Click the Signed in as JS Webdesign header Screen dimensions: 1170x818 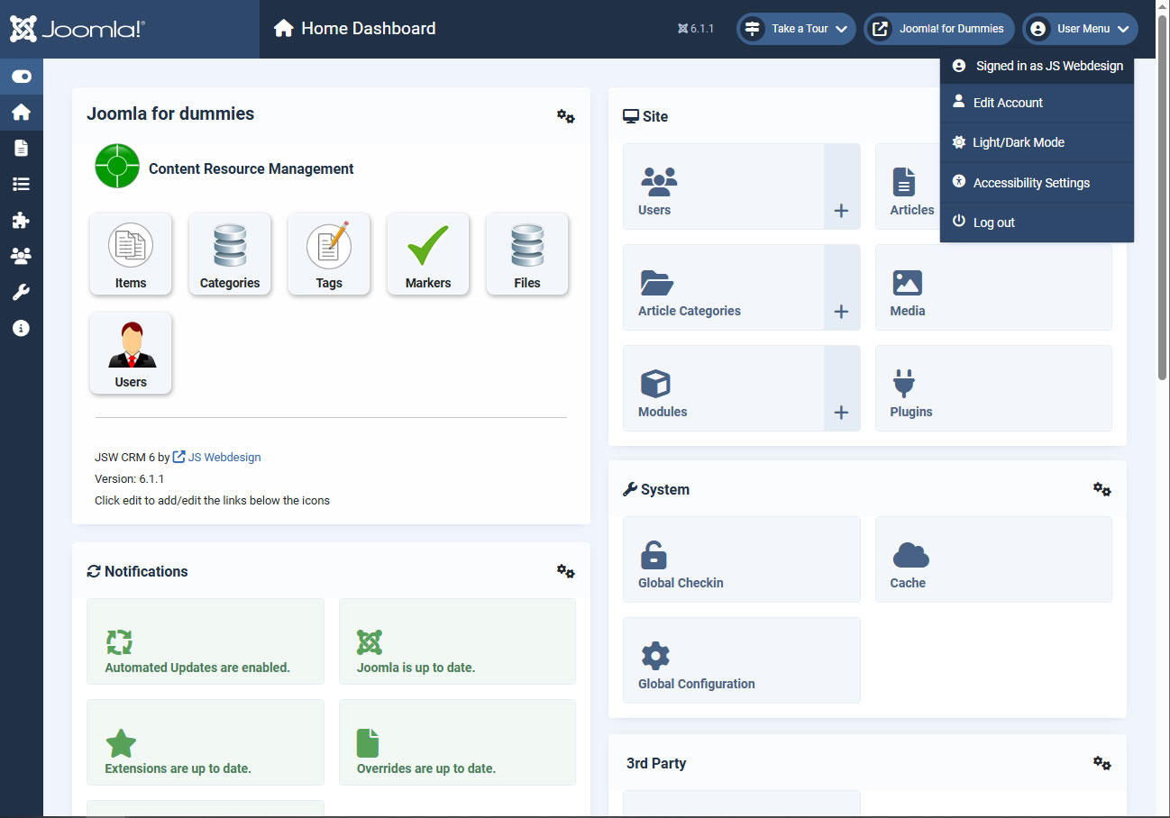click(1037, 66)
